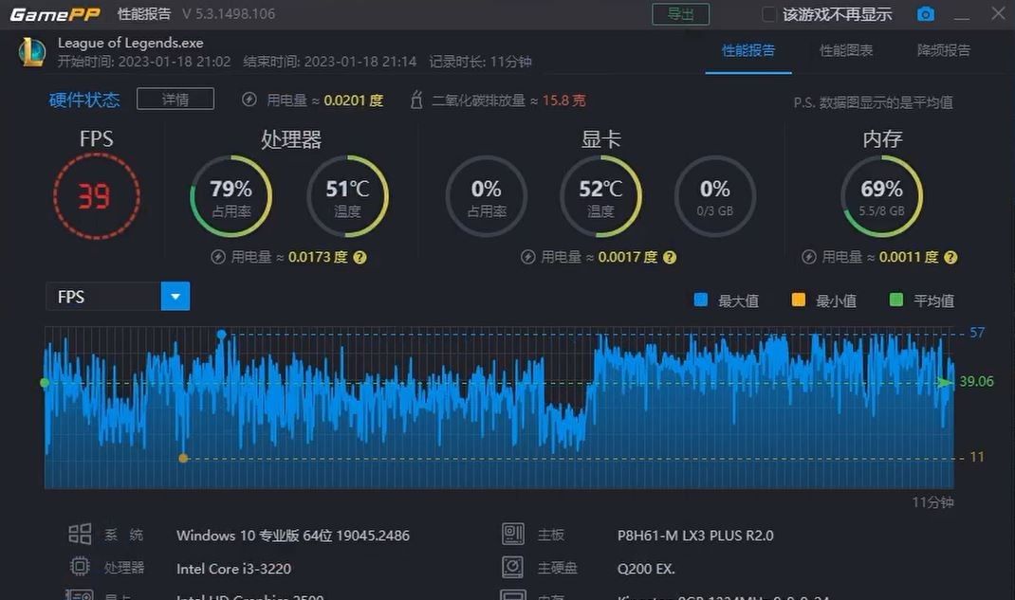Click the 导出 export button
1015x600 pixels.
point(681,14)
